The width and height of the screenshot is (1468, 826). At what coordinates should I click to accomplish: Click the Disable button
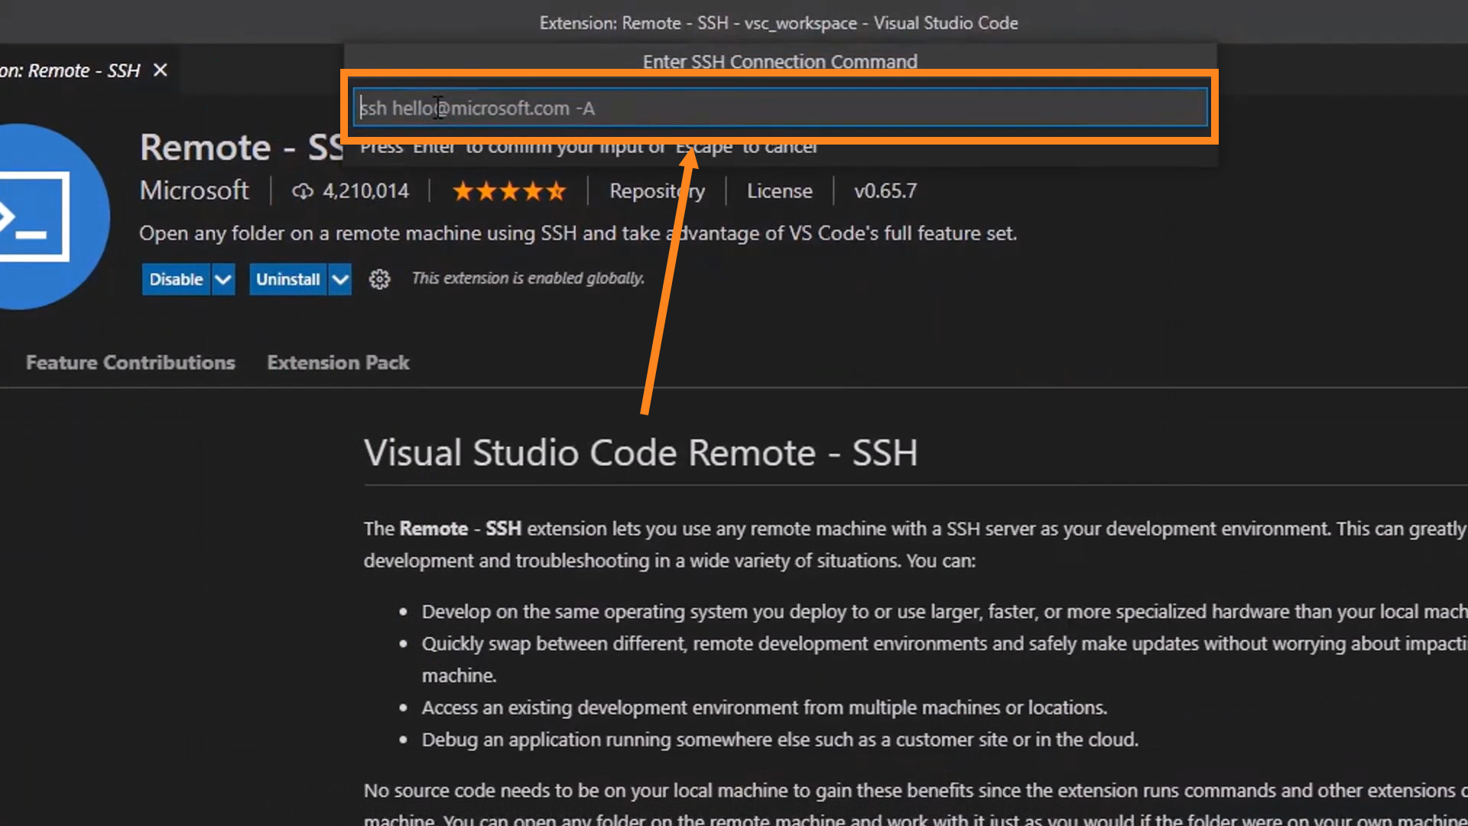click(176, 279)
